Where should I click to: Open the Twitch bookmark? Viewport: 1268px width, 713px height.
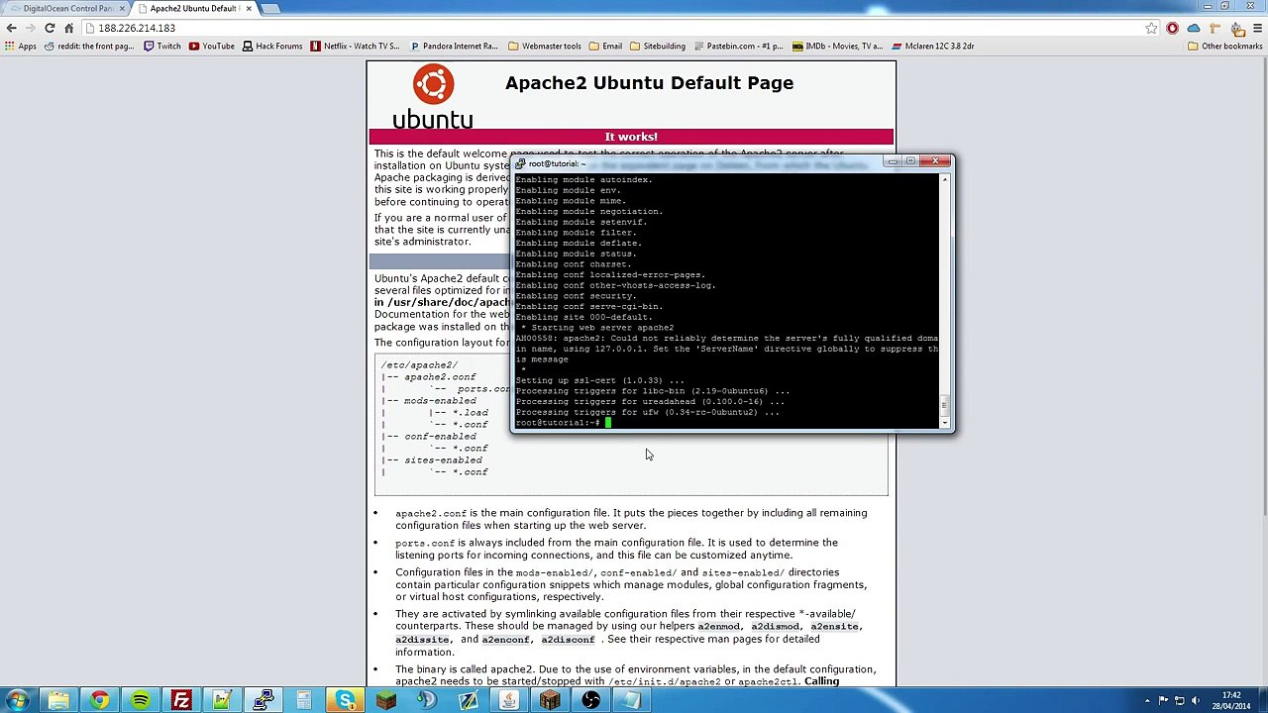[162, 46]
